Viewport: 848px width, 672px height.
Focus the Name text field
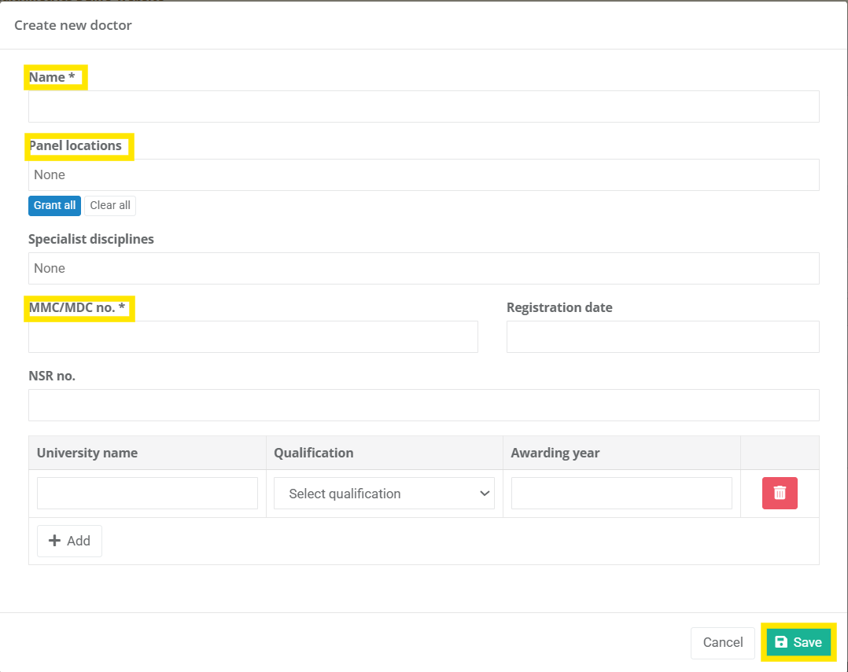(423, 106)
